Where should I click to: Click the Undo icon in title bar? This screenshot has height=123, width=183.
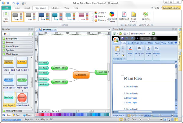coord(8,3)
